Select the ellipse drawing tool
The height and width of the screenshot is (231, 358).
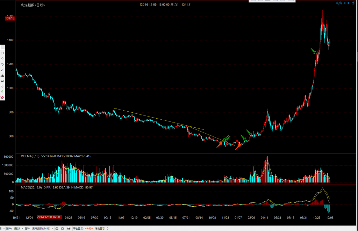(2, 64)
